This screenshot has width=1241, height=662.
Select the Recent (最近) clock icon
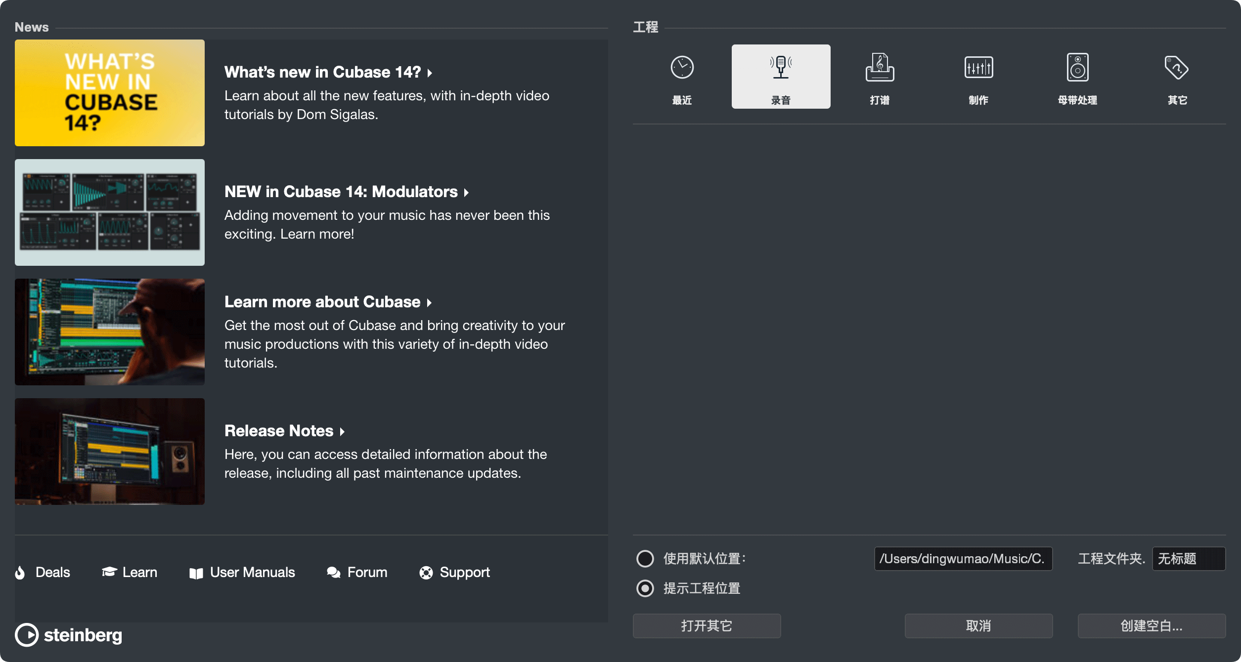682,68
